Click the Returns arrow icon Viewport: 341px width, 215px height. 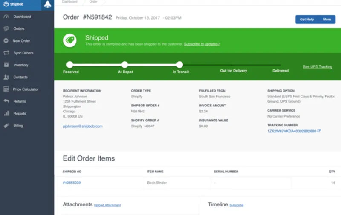click(x=6, y=101)
